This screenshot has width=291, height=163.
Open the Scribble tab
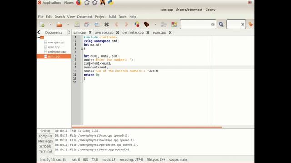[x=45, y=146]
